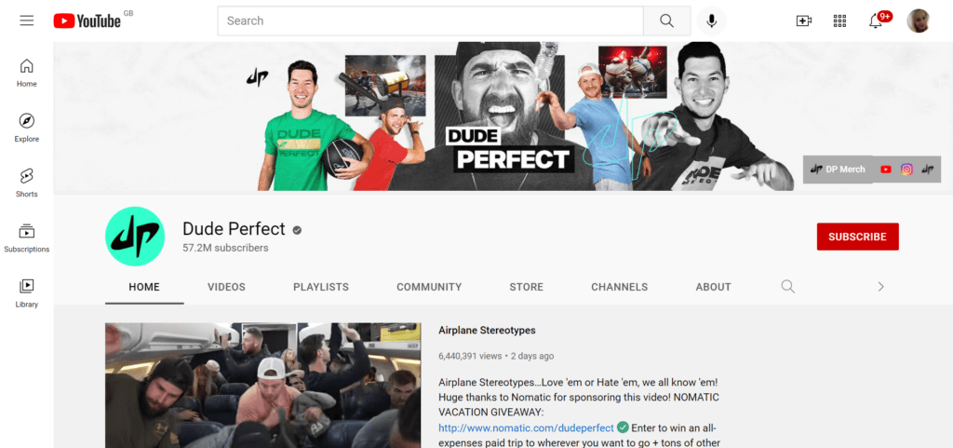This screenshot has width=953, height=448.
Task: Switch to the Videos tab
Action: click(x=226, y=287)
